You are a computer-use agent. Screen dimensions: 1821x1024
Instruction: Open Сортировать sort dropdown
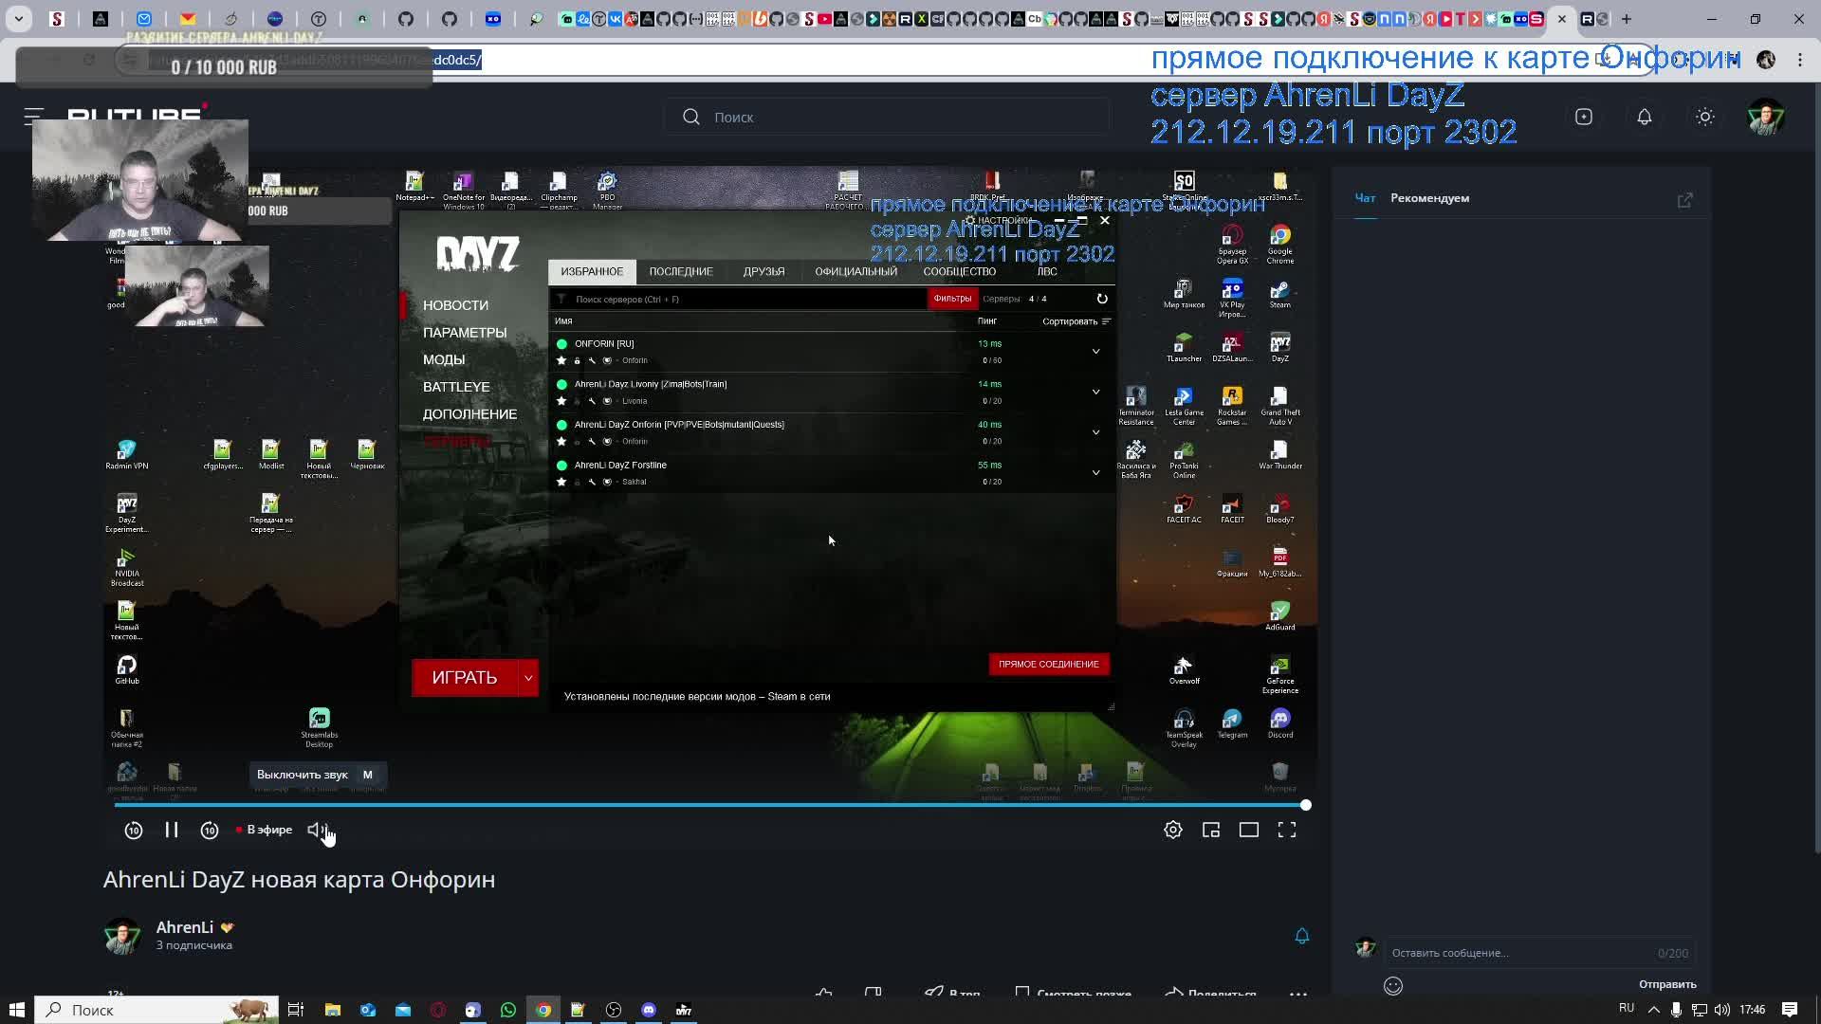[x=1076, y=321]
